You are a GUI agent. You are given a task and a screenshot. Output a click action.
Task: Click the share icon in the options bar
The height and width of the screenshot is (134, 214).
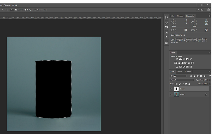pyautogui.click(x=209, y=10)
